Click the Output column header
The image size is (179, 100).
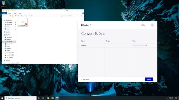click(x=108, y=41)
